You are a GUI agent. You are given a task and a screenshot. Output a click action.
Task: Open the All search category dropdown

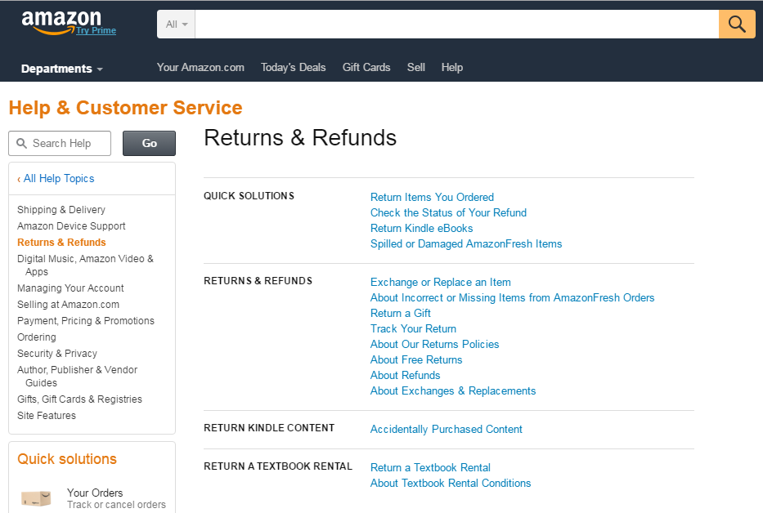coord(176,25)
